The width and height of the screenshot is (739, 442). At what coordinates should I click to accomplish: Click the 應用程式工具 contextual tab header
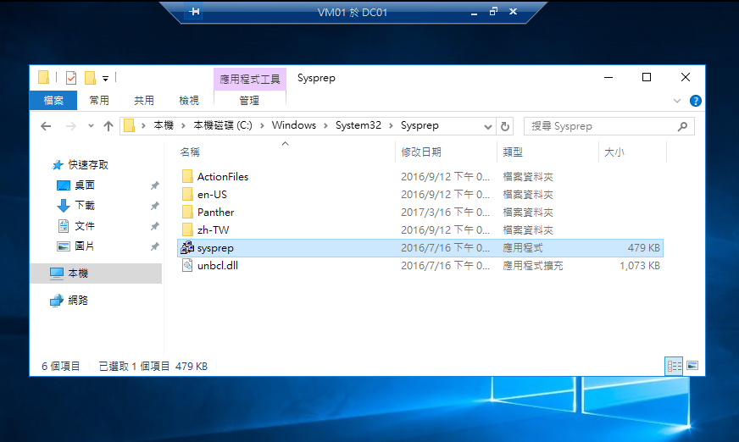tap(250, 79)
